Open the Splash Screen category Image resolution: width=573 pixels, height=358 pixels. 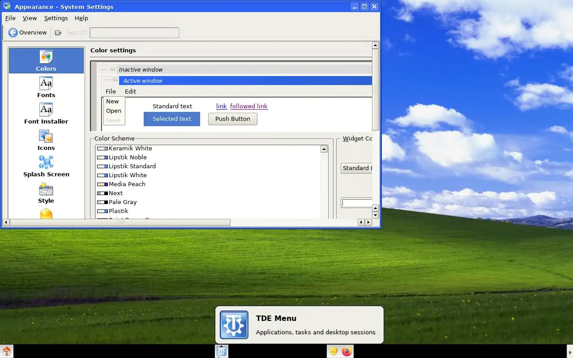46,166
